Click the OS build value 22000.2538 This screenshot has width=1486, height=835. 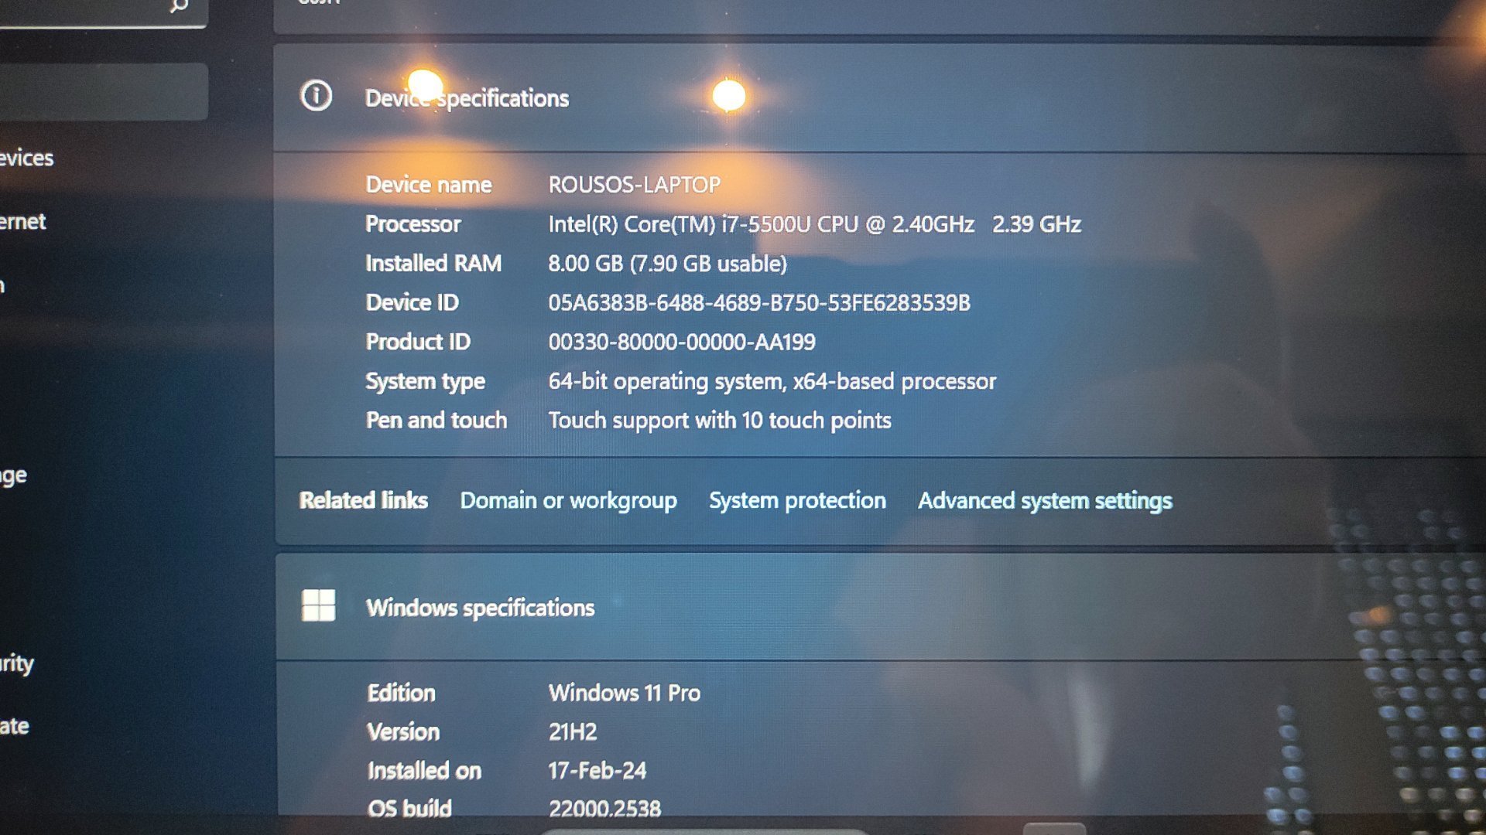pos(604,809)
